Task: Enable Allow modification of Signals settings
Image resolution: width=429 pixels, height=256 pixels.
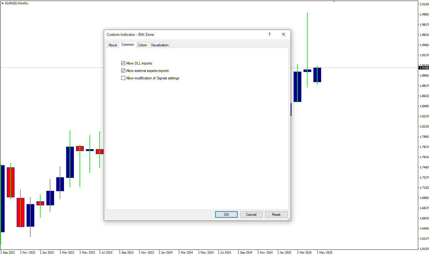Action: (123, 78)
